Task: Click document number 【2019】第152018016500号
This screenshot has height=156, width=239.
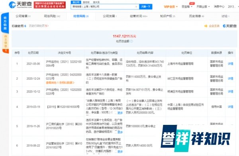Action: (x=63, y=107)
